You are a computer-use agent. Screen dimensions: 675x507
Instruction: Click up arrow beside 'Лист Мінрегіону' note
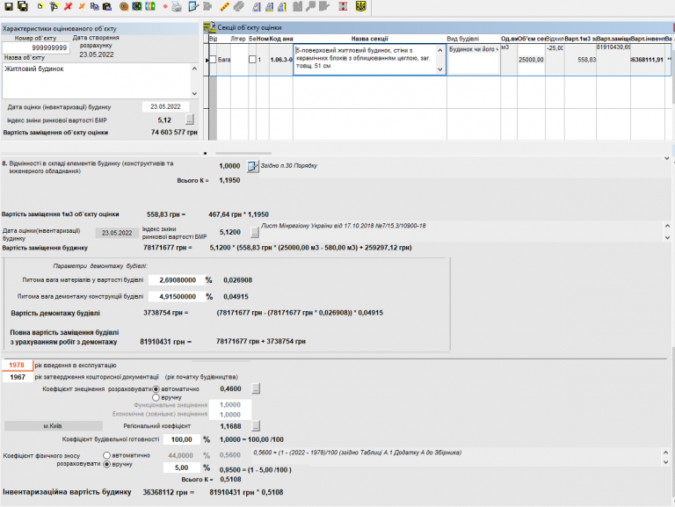click(x=667, y=226)
